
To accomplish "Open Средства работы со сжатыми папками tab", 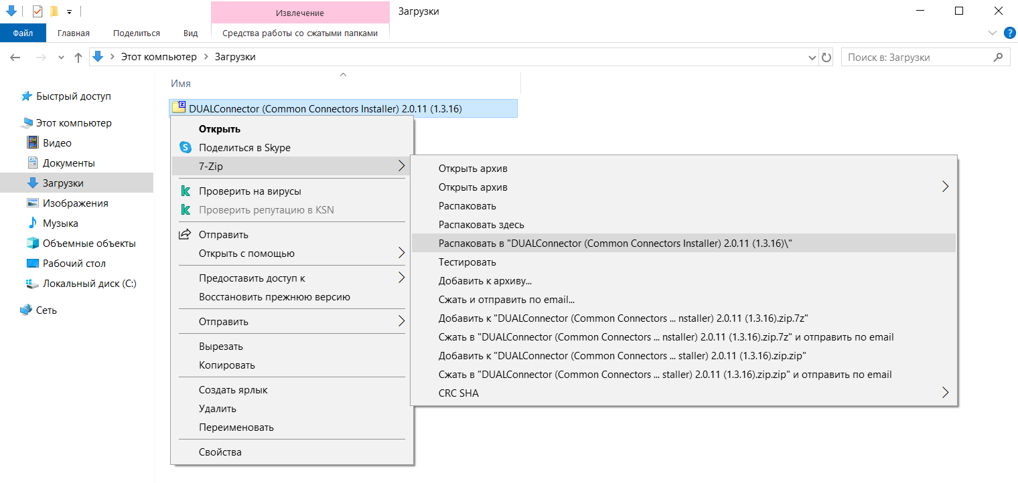I will point(300,33).
